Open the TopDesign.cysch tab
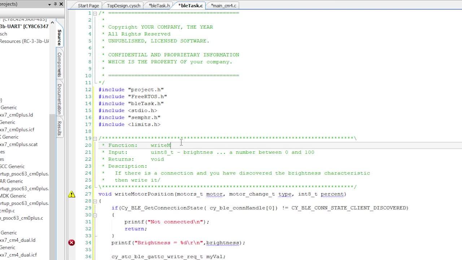 point(123,5)
